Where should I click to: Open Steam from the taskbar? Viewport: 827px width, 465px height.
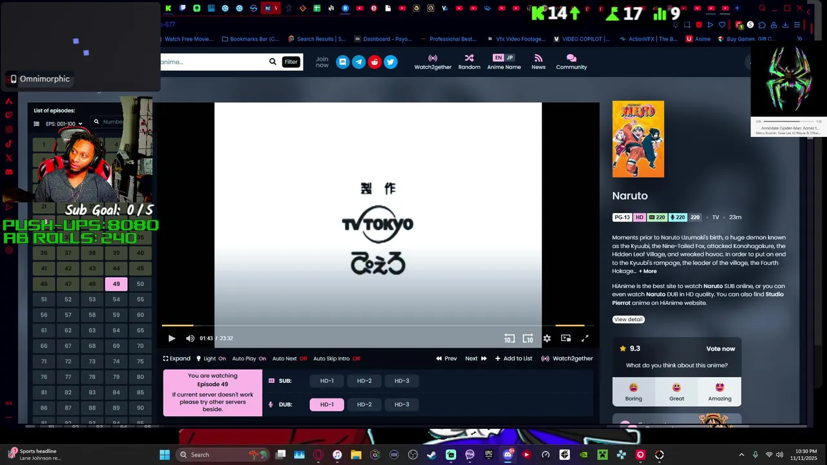[x=432, y=455]
